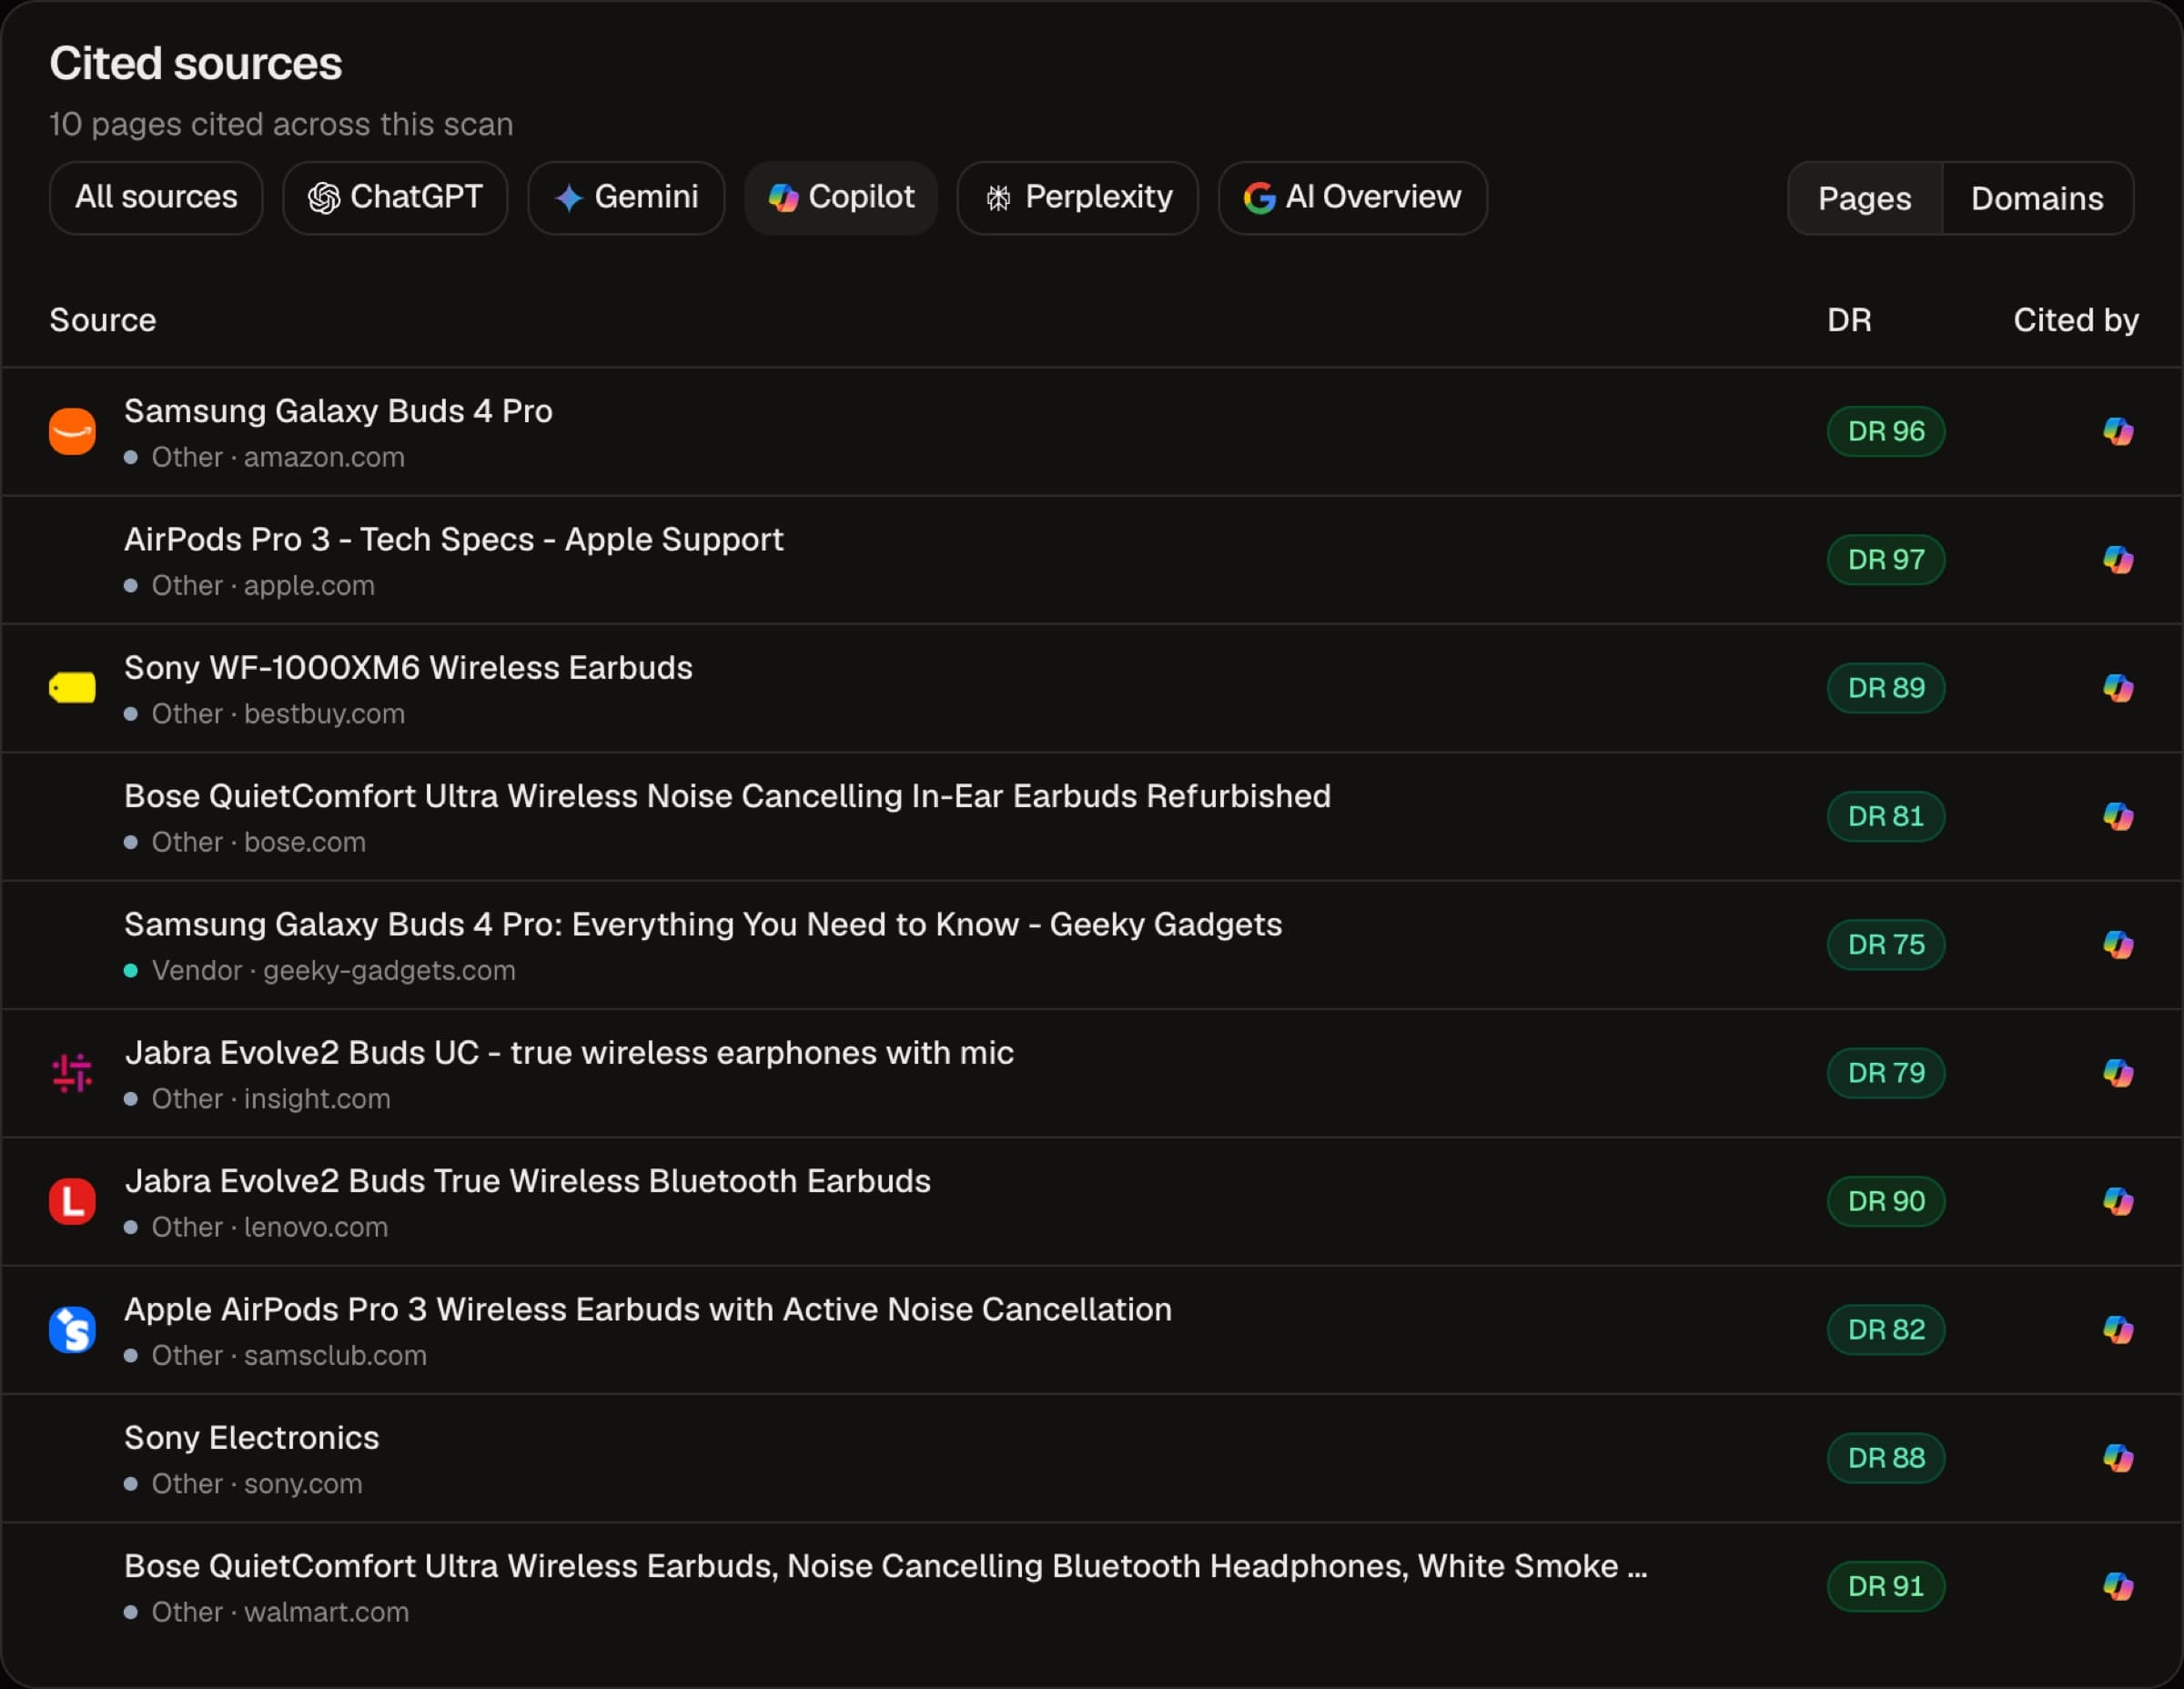The width and height of the screenshot is (2184, 1689).
Task: Click the Copilot cited-by icon on the bestbuy.com row
Action: (2118, 688)
